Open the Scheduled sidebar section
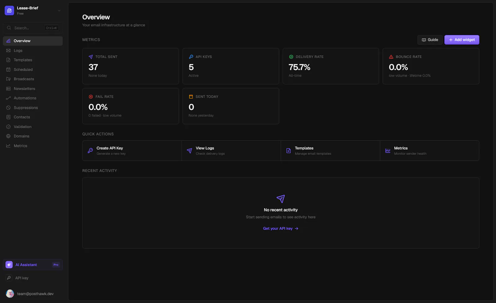Image resolution: width=496 pixels, height=303 pixels. click(x=33, y=69)
